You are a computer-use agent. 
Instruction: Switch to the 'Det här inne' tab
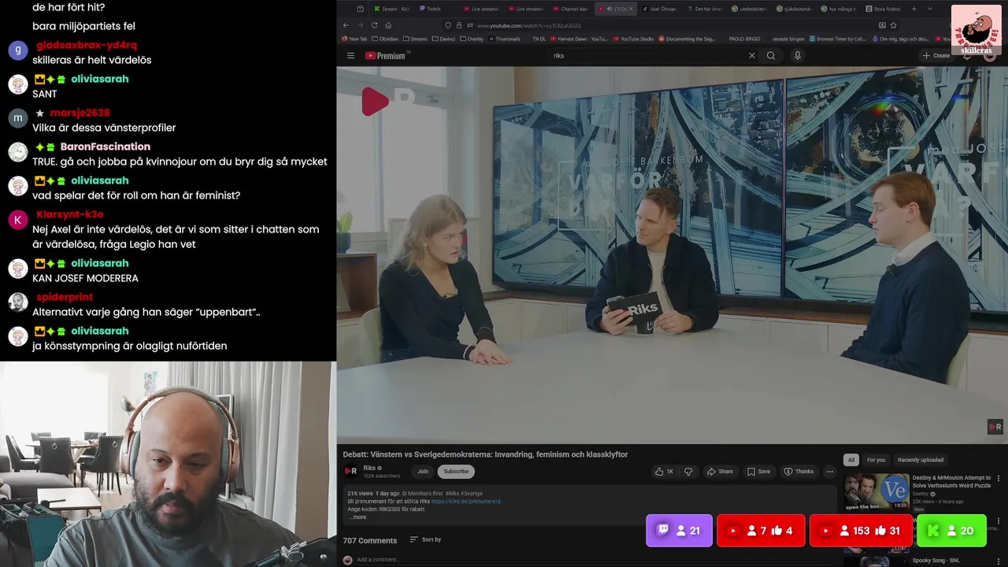click(705, 9)
